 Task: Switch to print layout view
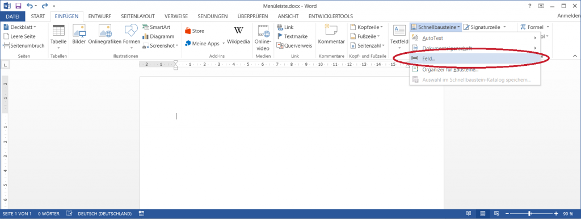pos(482,214)
